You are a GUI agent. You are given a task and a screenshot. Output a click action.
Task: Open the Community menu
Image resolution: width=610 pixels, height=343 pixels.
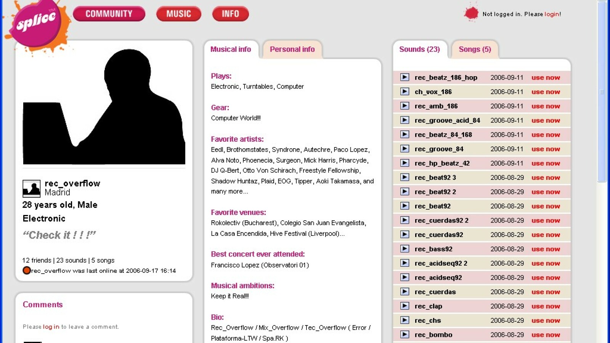[109, 14]
